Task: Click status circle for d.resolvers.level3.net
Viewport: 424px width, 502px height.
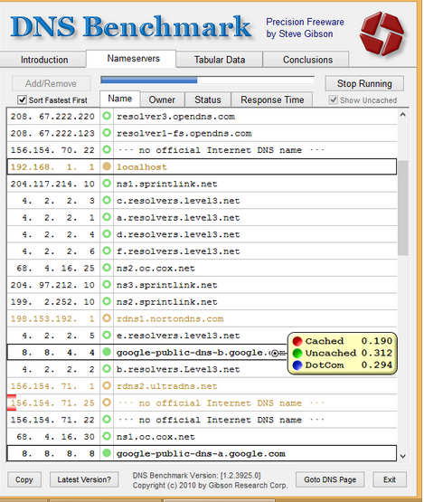Action: click(x=107, y=234)
